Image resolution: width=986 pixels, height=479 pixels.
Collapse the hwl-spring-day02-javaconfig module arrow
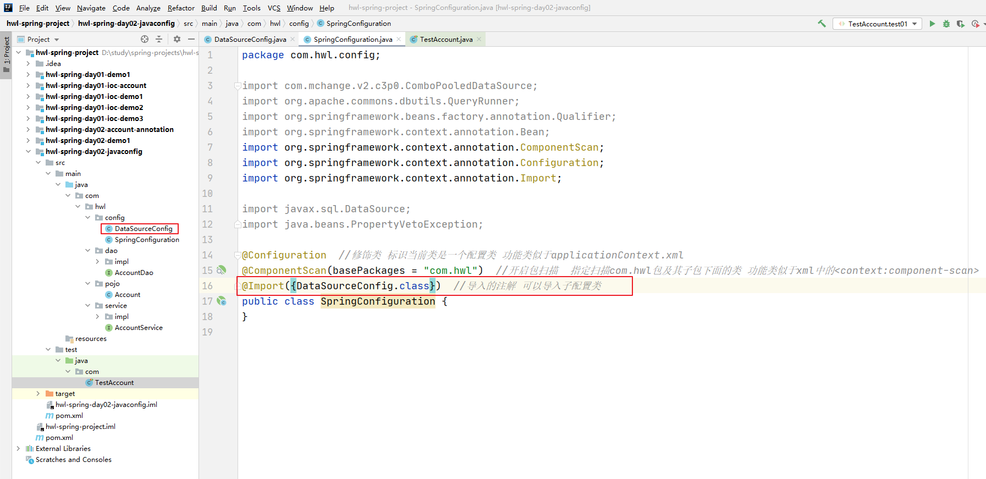[x=28, y=151]
